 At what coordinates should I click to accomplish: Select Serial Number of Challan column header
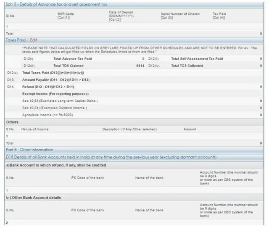tap(180, 16)
